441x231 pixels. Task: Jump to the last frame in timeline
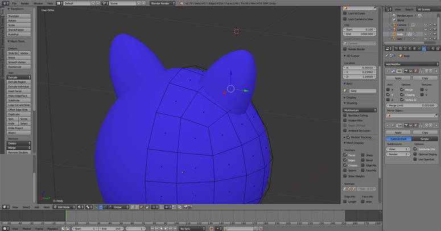pos(175,229)
